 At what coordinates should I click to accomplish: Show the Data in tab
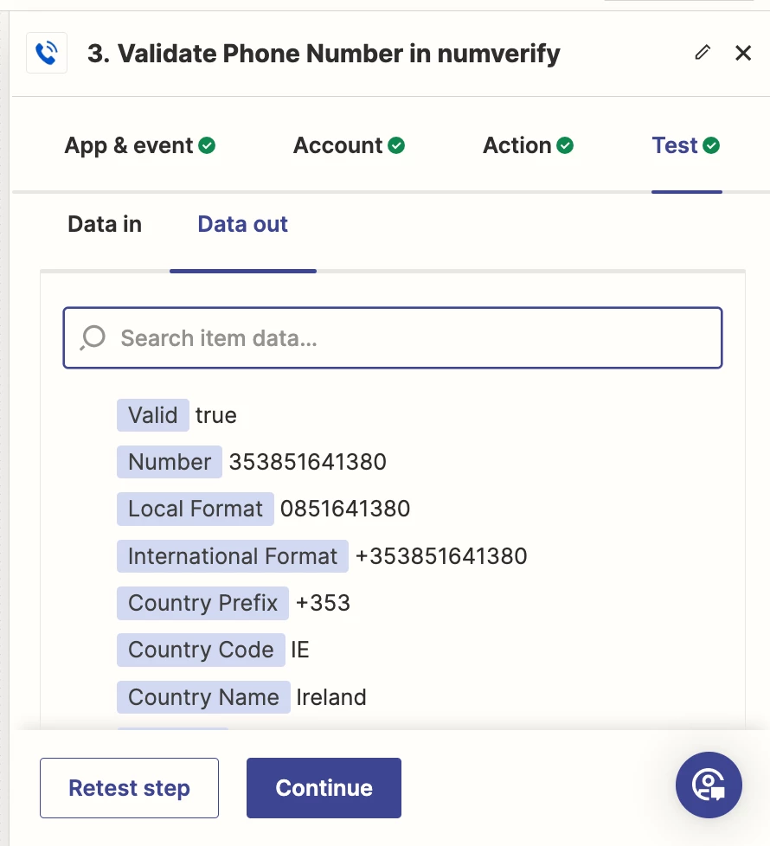click(105, 224)
